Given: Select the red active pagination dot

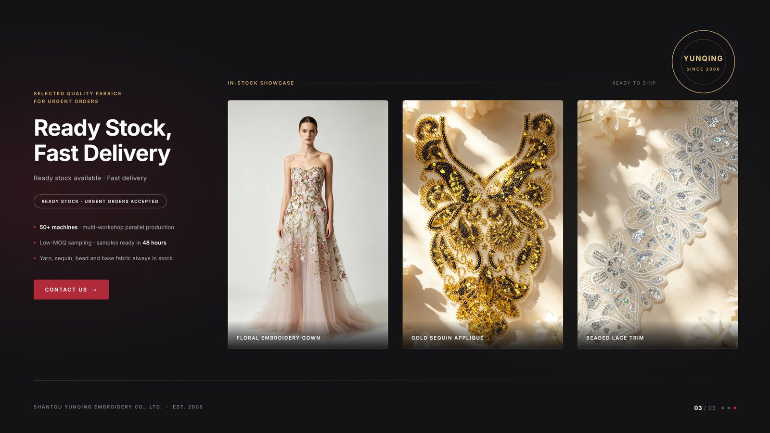Looking at the screenshot, I should click(x=735, y=408).
